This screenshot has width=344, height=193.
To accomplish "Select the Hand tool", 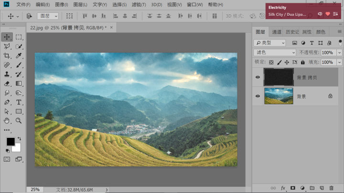I will (x=7, y=121).
